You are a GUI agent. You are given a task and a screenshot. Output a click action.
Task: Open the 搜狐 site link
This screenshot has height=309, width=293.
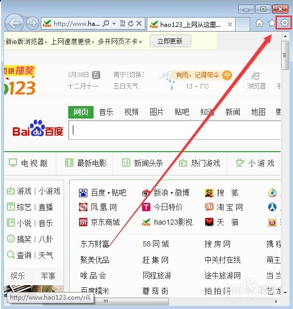point(227,193)
